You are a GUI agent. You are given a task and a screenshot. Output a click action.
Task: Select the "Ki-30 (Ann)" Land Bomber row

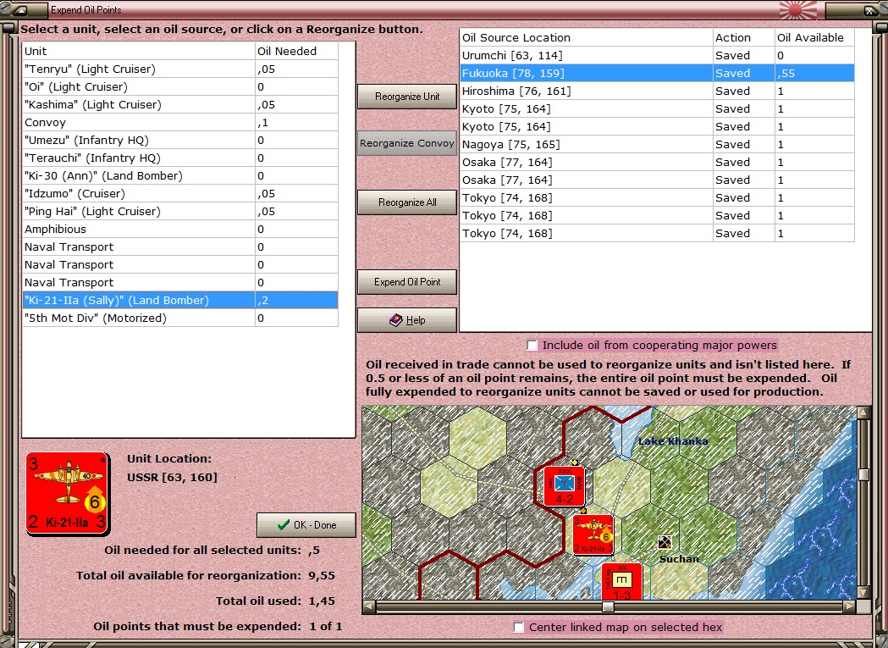[180, 175]
